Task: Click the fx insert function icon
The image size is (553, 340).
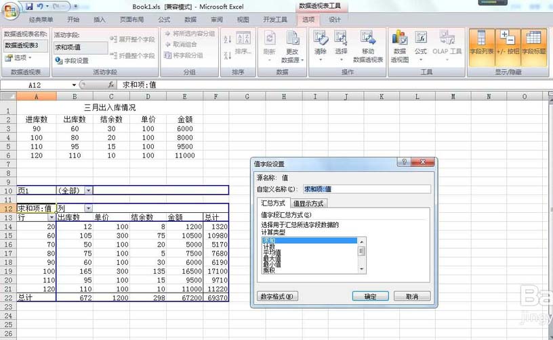Action: click(x=110, y=84)
